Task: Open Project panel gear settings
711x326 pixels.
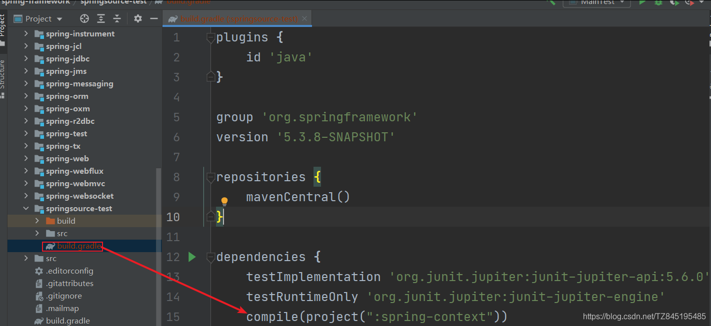Action: [138, 19]
